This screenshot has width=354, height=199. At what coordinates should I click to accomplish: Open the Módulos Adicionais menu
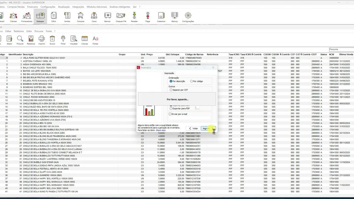click(97, 7)
